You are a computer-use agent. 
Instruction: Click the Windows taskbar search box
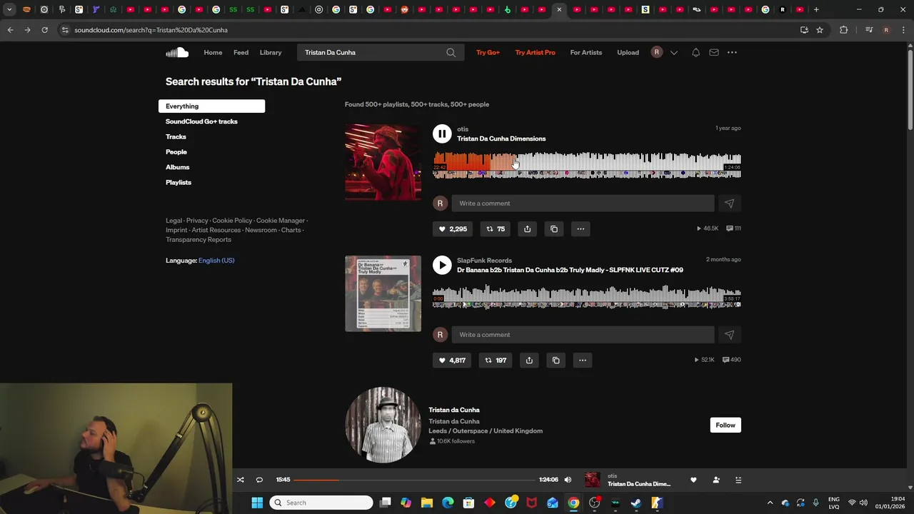321,503
